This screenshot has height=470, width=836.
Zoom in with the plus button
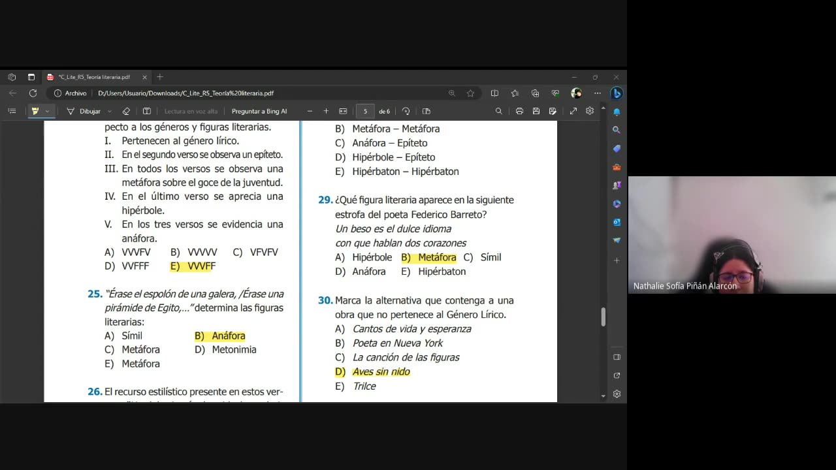pos(326,111)
